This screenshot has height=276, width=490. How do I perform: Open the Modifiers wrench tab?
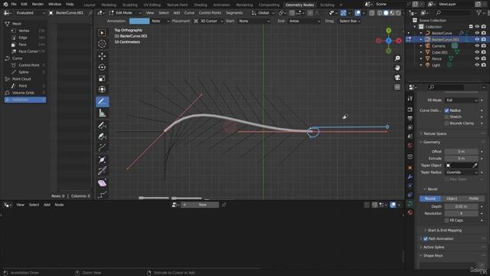click(410, 177)
